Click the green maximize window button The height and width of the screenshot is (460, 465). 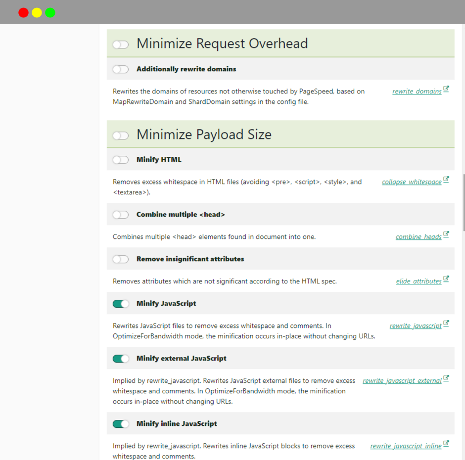point(50,13)
